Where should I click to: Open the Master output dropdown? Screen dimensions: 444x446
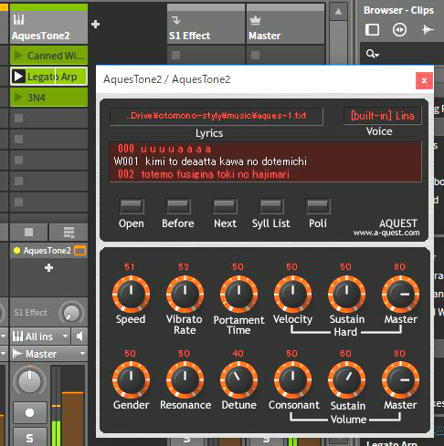coord(48,354)
